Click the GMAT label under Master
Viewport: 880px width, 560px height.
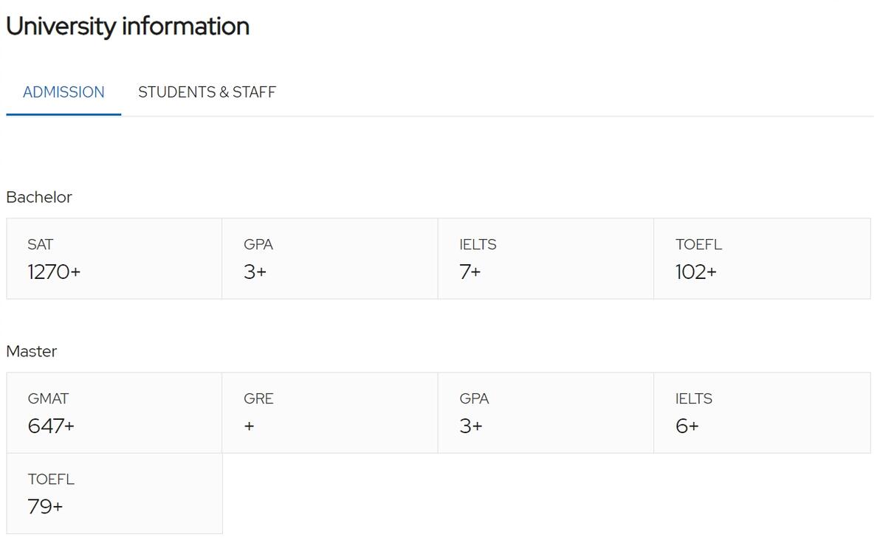48,398
